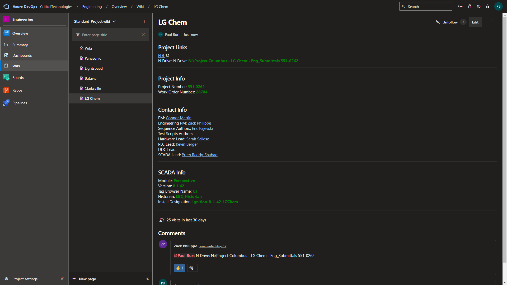Open the Pipelines hub
Viewport: 507px width, 285px height.
(20, 103)
